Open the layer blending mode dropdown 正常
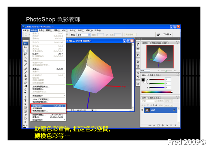This screenshot has width=208, height=147. 149,101
